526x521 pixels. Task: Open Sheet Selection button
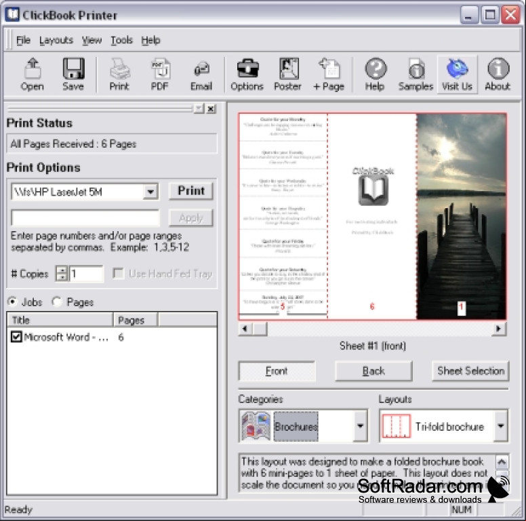tap(470, 371)
